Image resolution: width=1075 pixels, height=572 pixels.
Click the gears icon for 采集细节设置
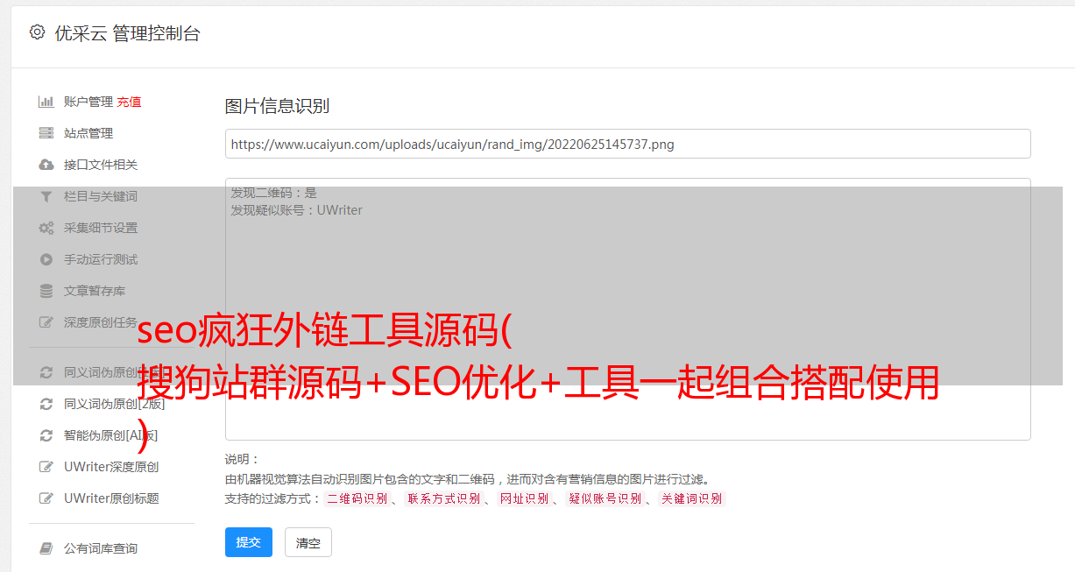coord(46,228)
